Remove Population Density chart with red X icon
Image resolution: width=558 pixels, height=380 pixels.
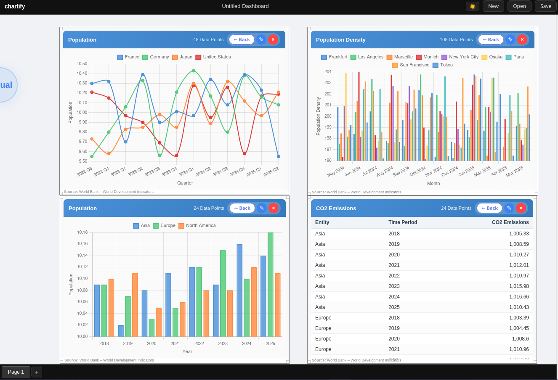pos(522,40)
